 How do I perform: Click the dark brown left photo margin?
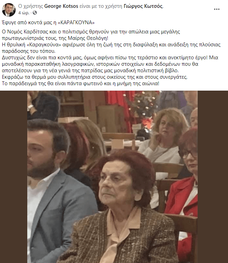[x=14, y=177]
